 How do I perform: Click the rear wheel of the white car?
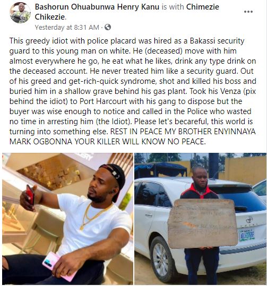tap(161, 257)
